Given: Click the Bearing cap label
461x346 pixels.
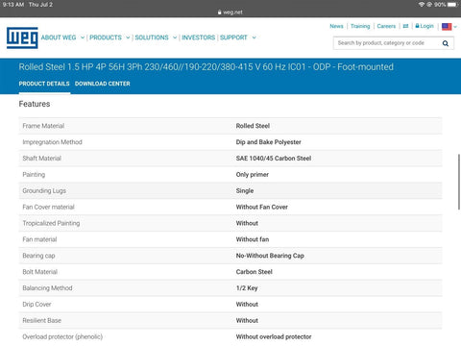Looking at the screenshot, I should click(38, 256).
